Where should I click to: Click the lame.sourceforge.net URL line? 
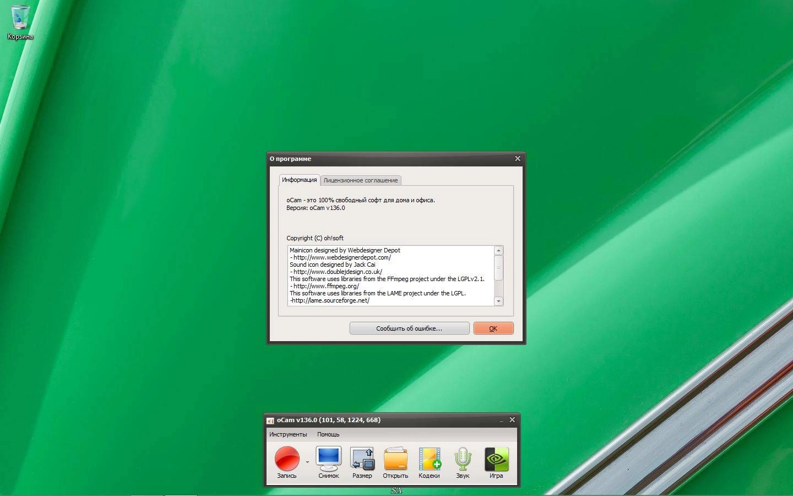(329, 300)
